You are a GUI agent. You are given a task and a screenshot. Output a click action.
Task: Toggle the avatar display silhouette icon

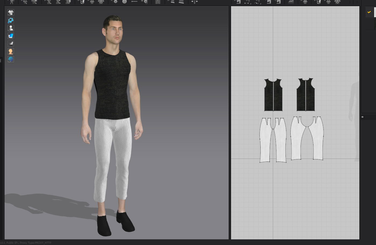pyautogui.click(x=11, y=28)
